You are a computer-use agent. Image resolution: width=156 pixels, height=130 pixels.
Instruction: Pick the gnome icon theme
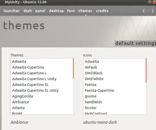coord(114,96)
